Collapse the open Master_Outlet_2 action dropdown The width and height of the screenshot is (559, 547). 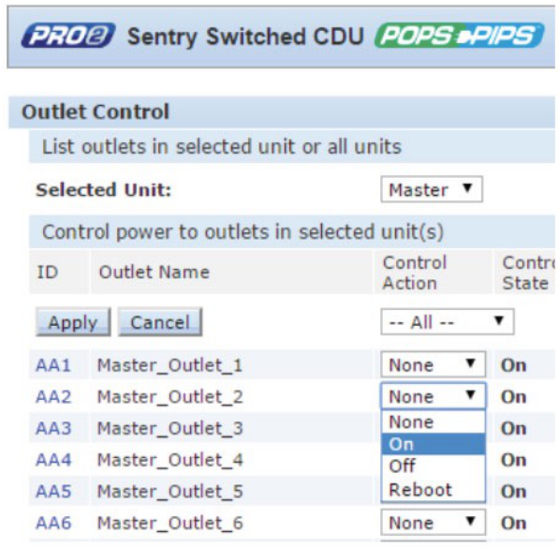[x=433, y=396]
